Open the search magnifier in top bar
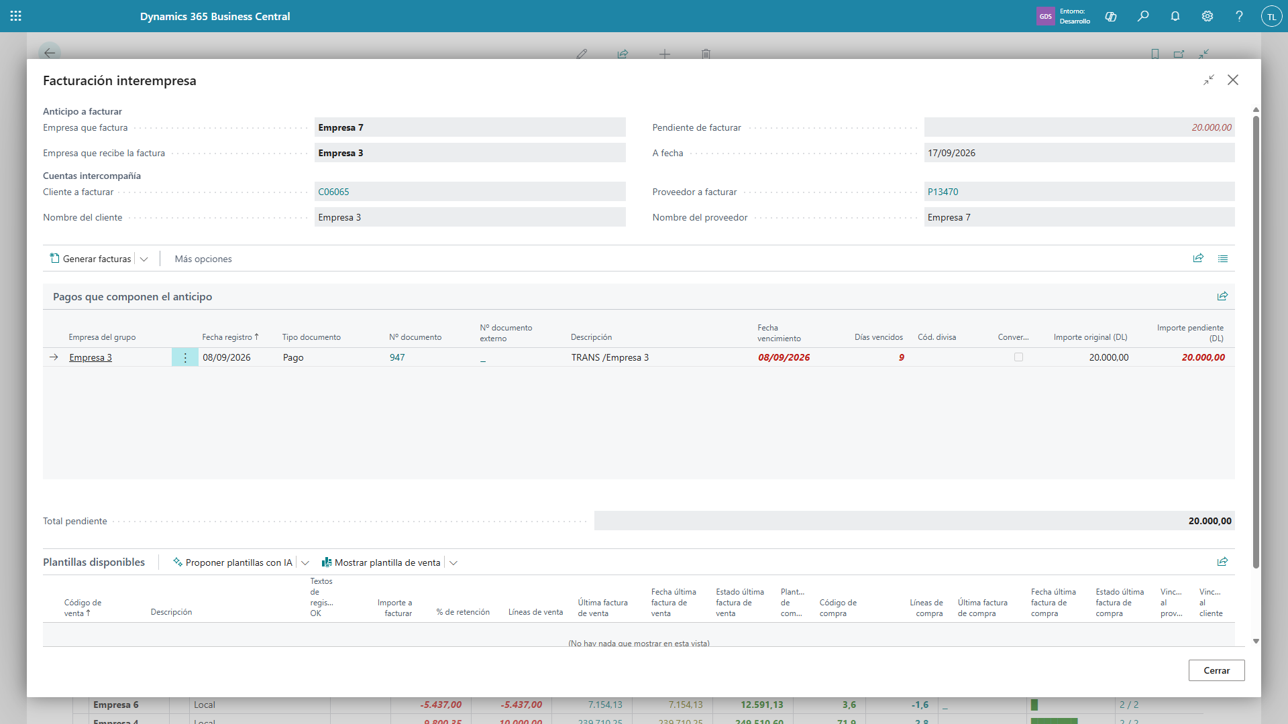The image size is (1288, 724). pyautogui.click(x=1143, y=16)
